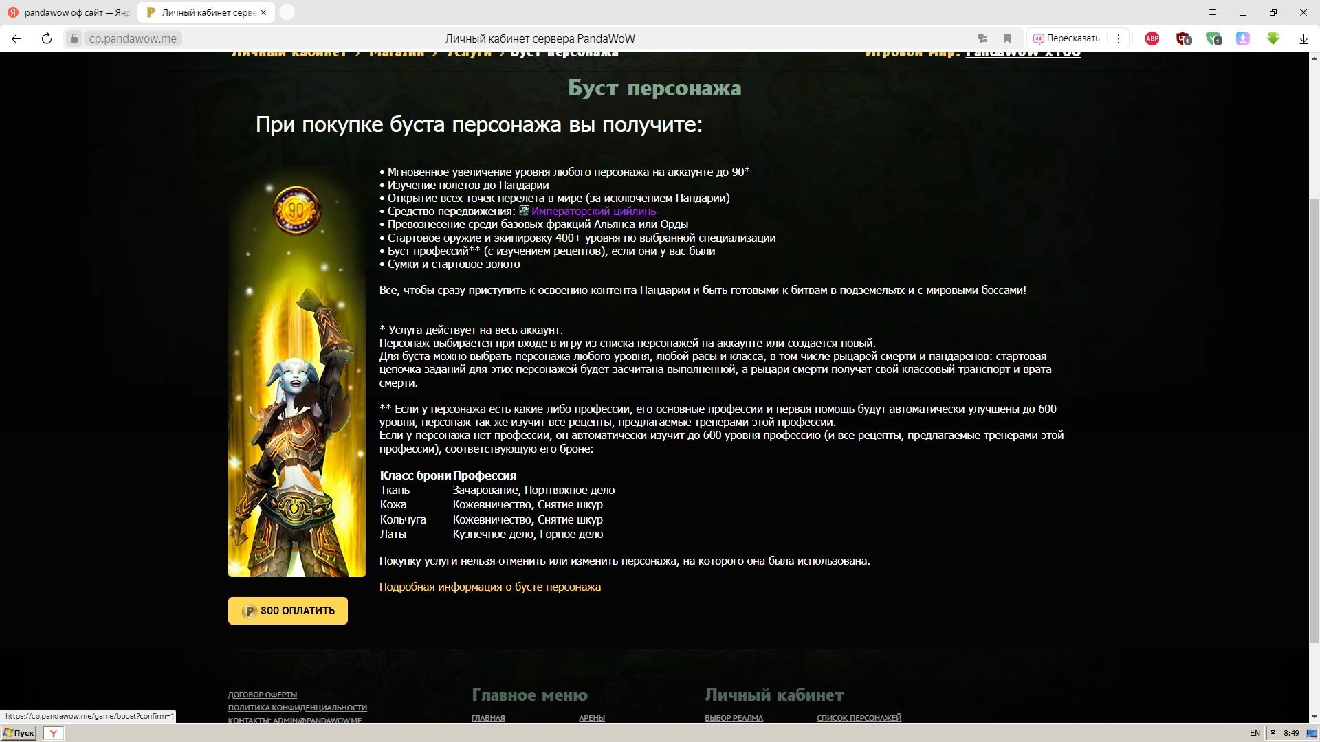Open ВЫБОР РЕАЛМА in footer
Screen dimensions: 1320x742
click(x=734, y=718)
